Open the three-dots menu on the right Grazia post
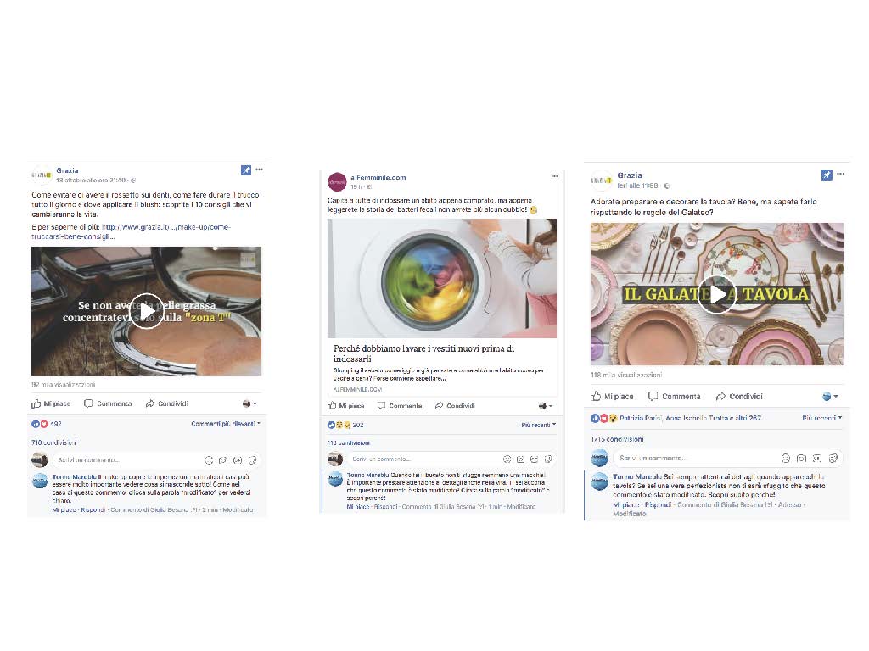Viewport: 869px width, 651px height. coord(841,174)
